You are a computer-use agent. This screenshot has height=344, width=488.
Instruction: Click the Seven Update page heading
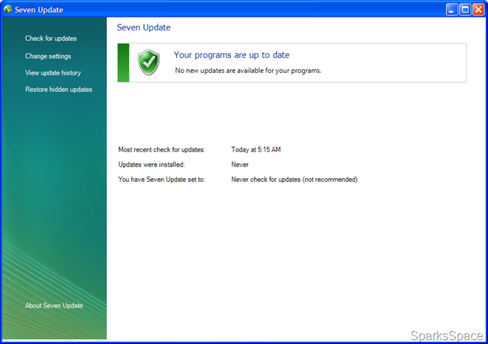point(143,27)
